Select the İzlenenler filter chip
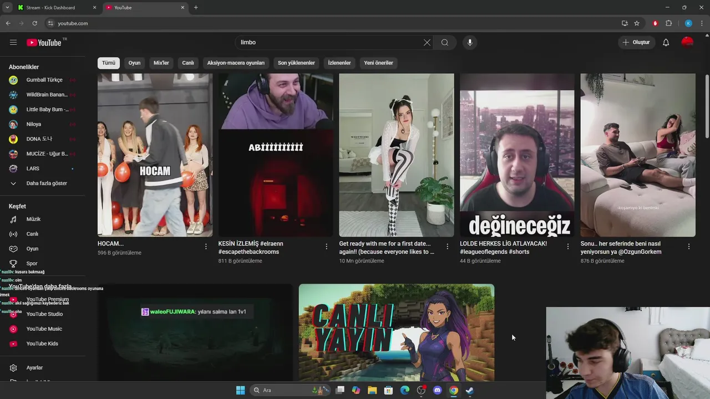This screenshot has width=710, height=399. tap(339, 63)
